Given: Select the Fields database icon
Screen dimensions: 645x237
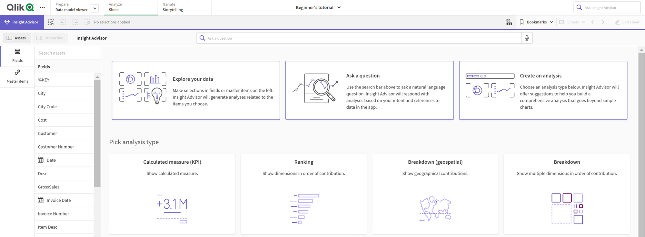Looking at the screenshot, I should [17, 52].
